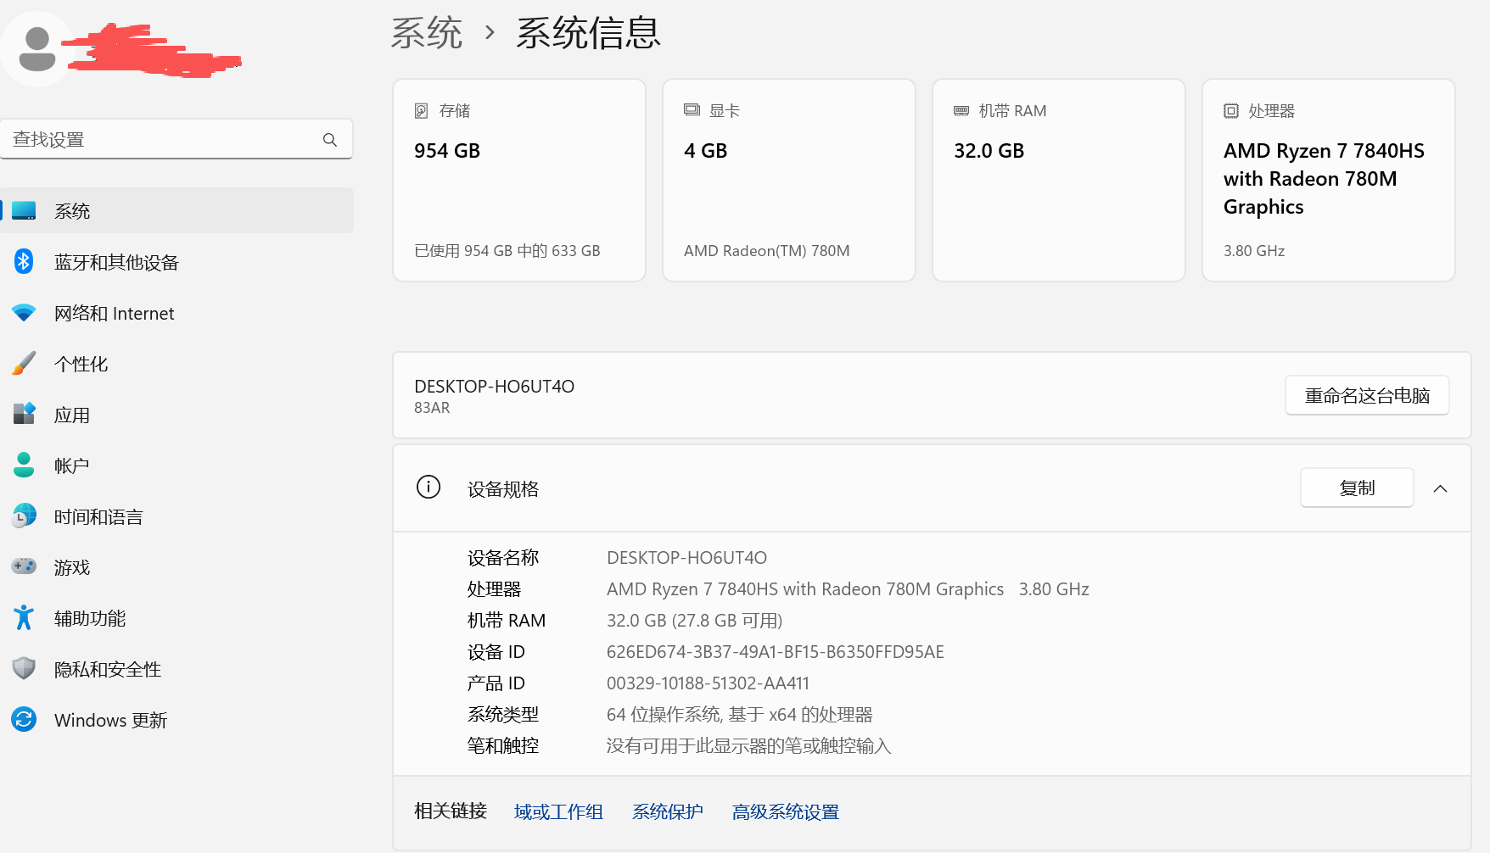Screen dimensions: 1490x853
Task: Open the 高级系统设置 link
Action: point(786,811)
